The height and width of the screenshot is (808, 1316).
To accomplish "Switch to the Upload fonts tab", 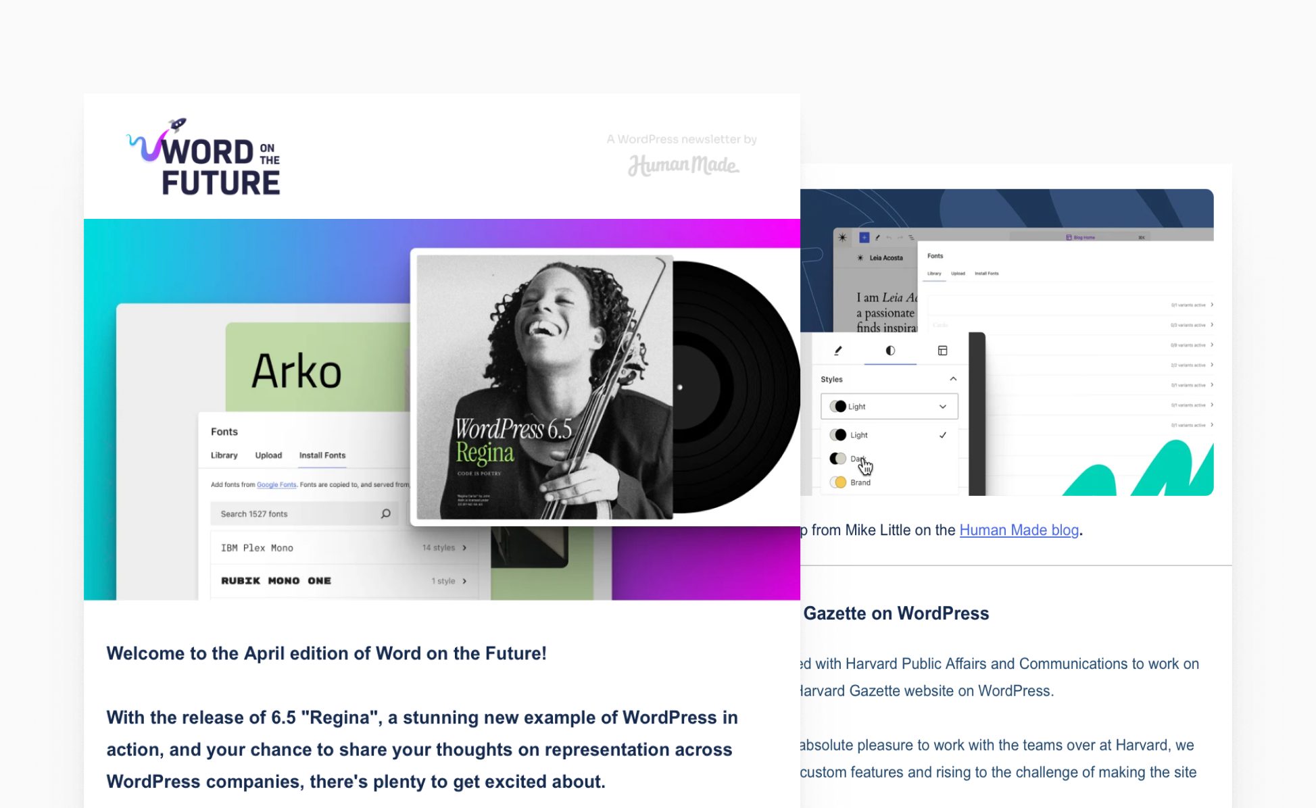I will click(268, 455).
